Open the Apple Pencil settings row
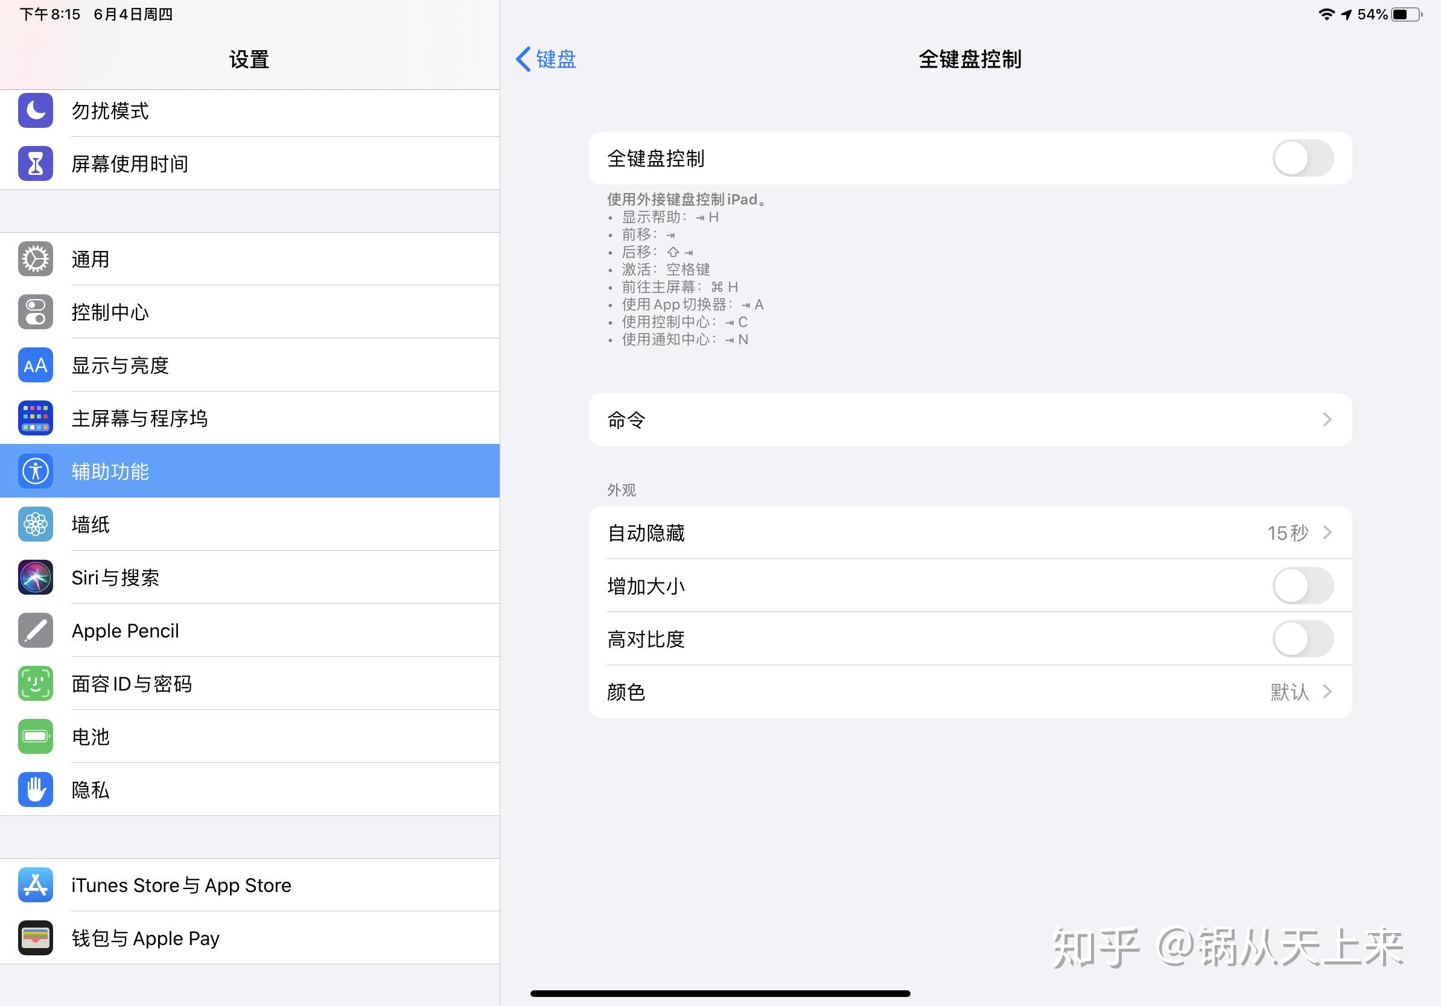The width and height of the screenshot is (1441, 1006). [x=250, y=630]
